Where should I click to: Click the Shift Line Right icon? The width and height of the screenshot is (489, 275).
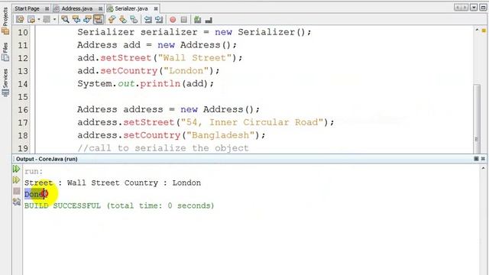point(159,20)
